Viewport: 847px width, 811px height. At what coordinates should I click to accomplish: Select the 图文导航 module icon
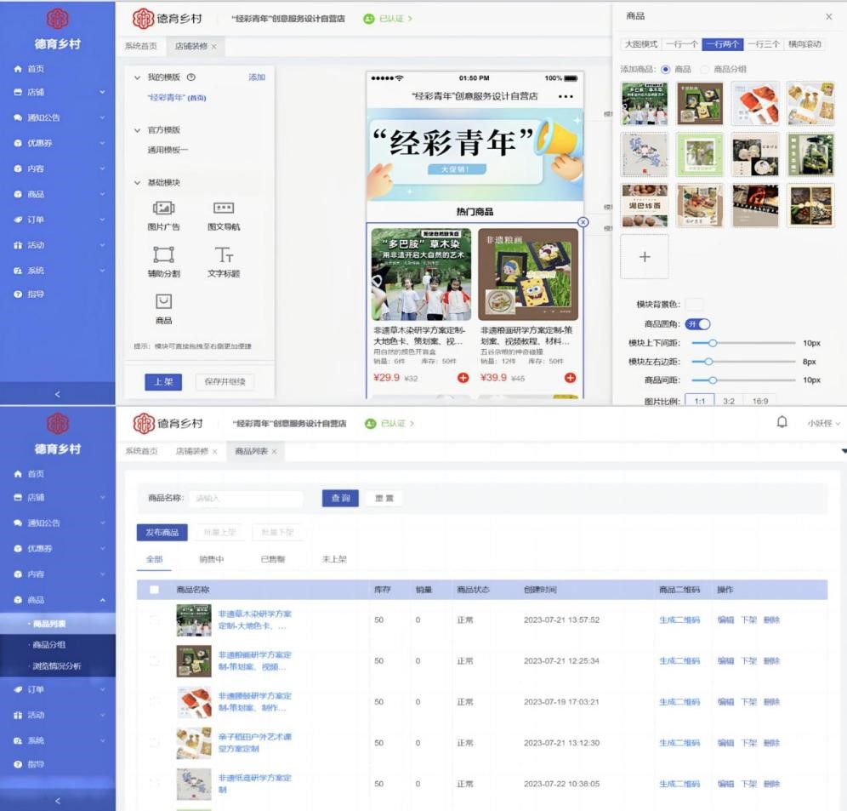224,208
